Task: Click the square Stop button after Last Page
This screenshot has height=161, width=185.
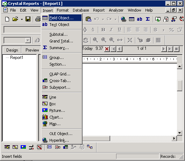Action: coord(177,49)
